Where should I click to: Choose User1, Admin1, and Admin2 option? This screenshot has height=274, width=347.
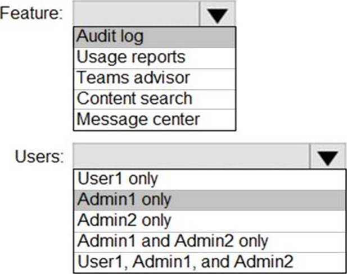(209, 261)
